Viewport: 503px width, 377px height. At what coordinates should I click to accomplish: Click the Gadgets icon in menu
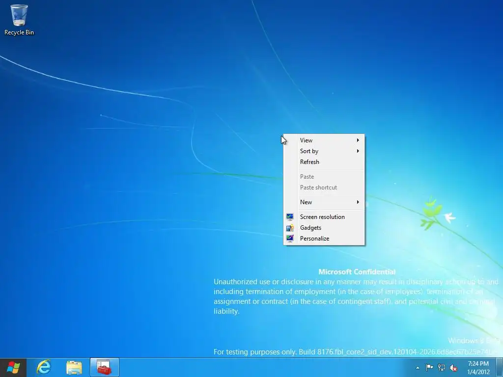290,228
